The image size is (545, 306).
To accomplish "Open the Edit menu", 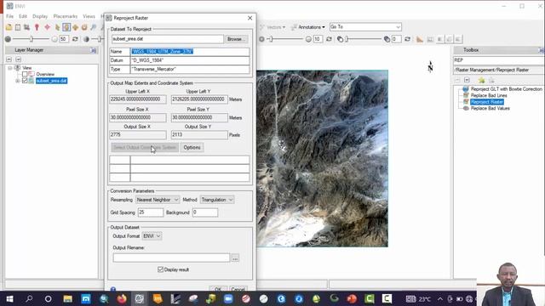I will [x=23, y=16].
